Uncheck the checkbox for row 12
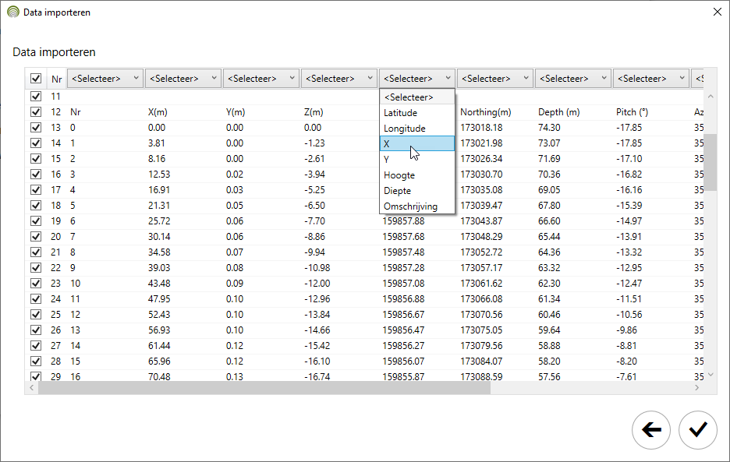Viewport: 730px width, 462px height. point(36,111)
